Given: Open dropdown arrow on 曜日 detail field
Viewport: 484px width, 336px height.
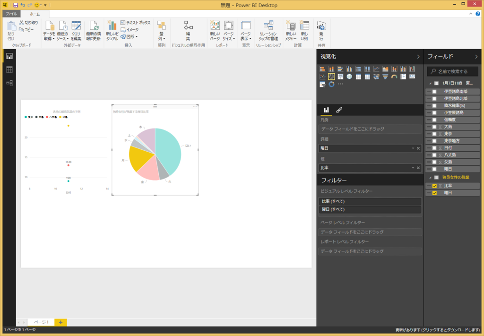Looking at the screenshot, I should coord(413,148).
